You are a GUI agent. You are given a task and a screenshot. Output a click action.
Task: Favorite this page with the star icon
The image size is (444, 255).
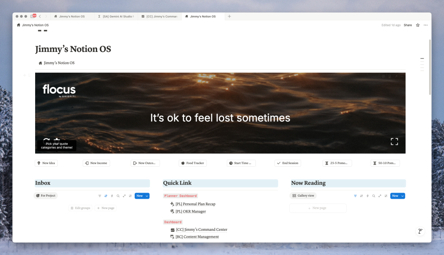418,25
